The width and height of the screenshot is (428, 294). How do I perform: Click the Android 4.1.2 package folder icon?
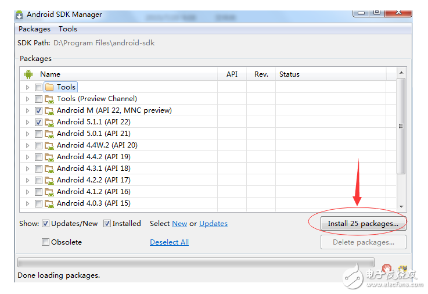(49, 192)
